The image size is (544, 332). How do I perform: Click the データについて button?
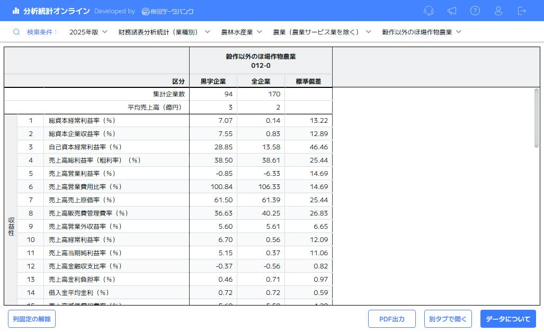pyautogui.click(x=508, y=319)
